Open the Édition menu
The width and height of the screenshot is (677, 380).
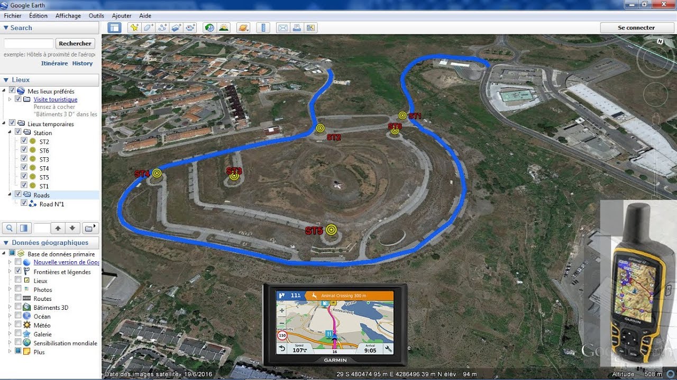click(39, 16)
